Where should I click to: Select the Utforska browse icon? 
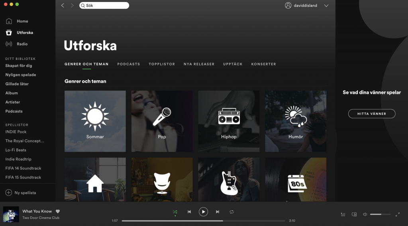(x=9, y=33)
